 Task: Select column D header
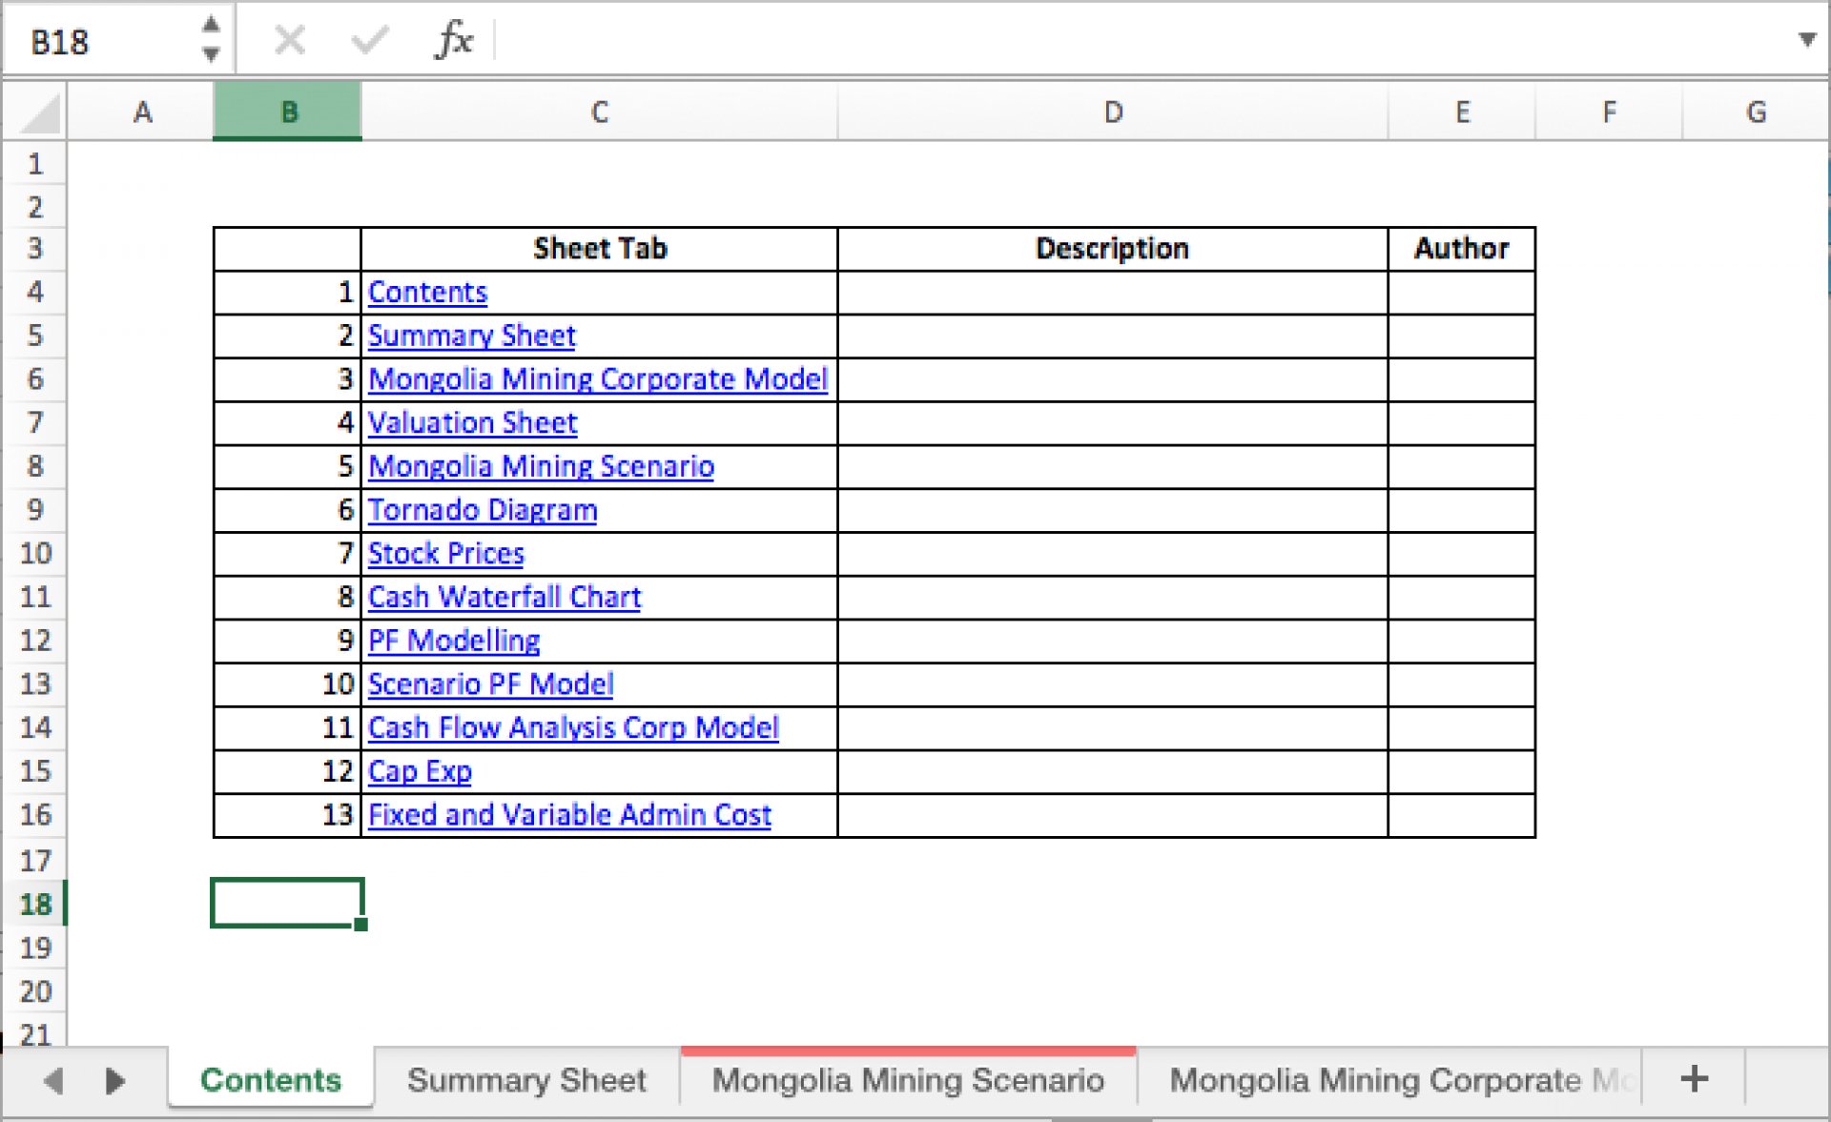coord(1113,112)
